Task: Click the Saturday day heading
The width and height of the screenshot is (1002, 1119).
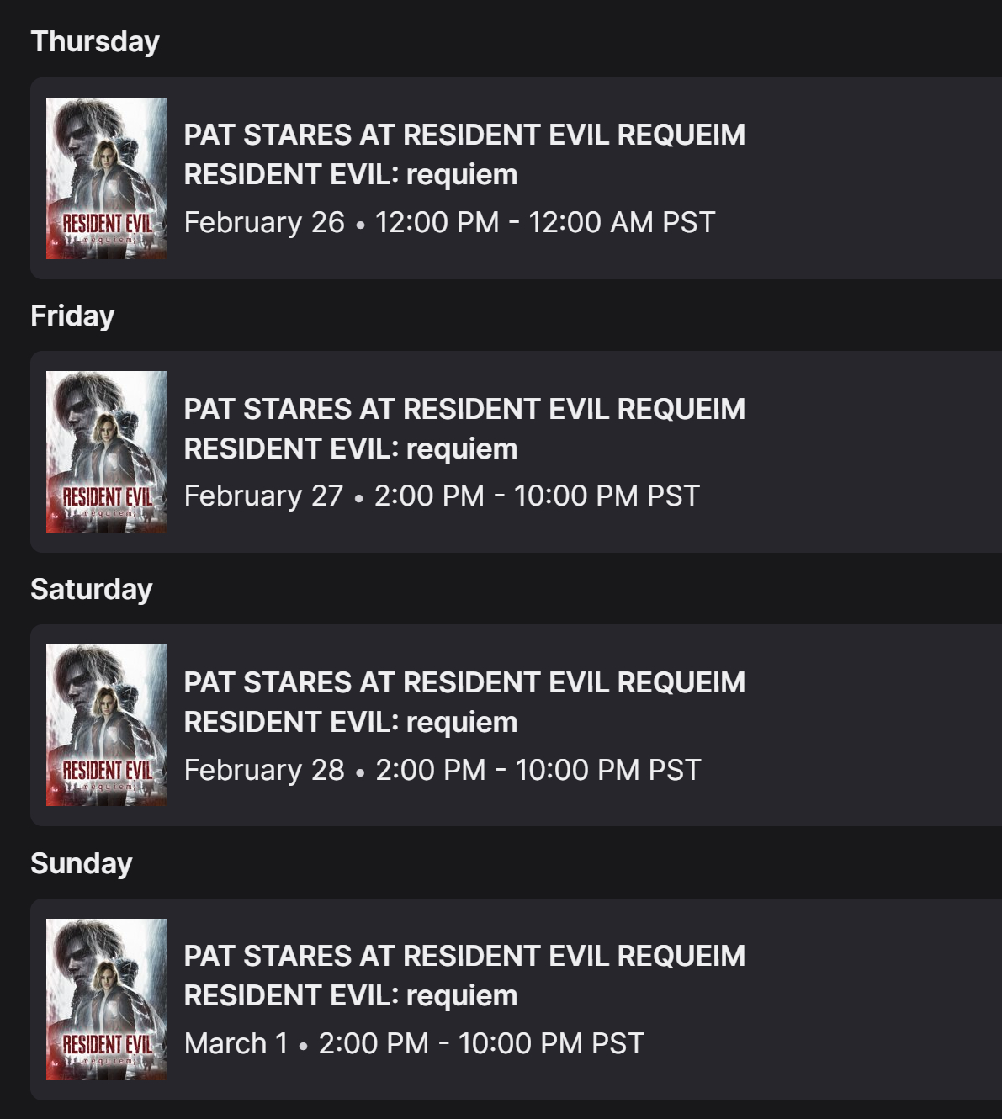Action: (92, 589)
